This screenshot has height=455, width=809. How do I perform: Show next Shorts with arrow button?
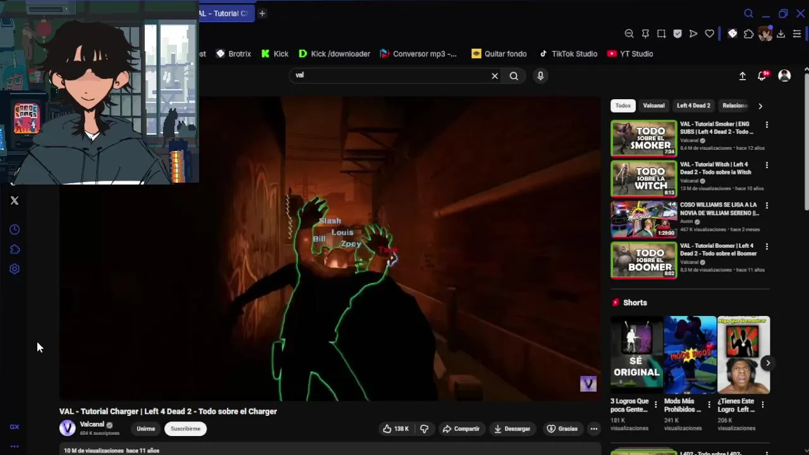point(768,363)
